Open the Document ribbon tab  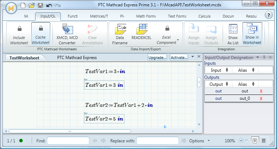(x=228, y=16)
